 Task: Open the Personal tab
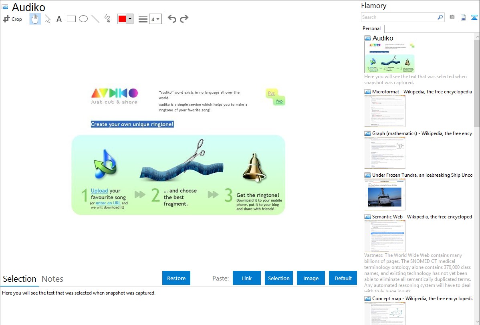372,28
